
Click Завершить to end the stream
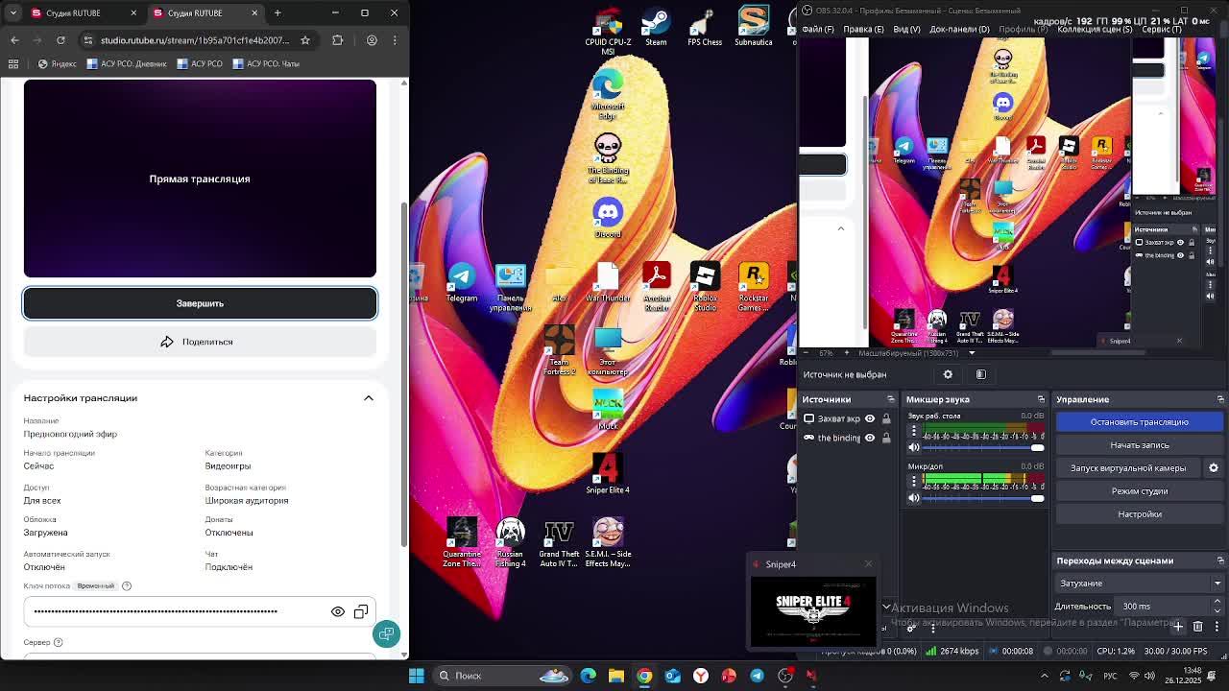(200, 303)
